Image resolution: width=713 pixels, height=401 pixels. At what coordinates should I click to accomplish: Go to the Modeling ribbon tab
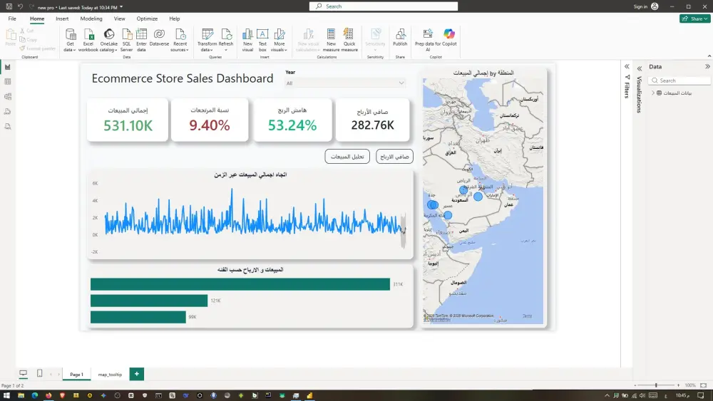point(91,19)
